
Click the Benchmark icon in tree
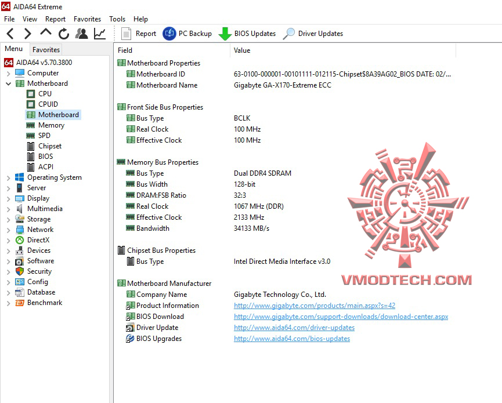[x=20, y=303]
